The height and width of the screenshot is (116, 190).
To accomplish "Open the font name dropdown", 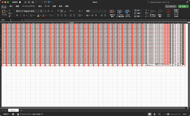I will [x=38, y=11].
